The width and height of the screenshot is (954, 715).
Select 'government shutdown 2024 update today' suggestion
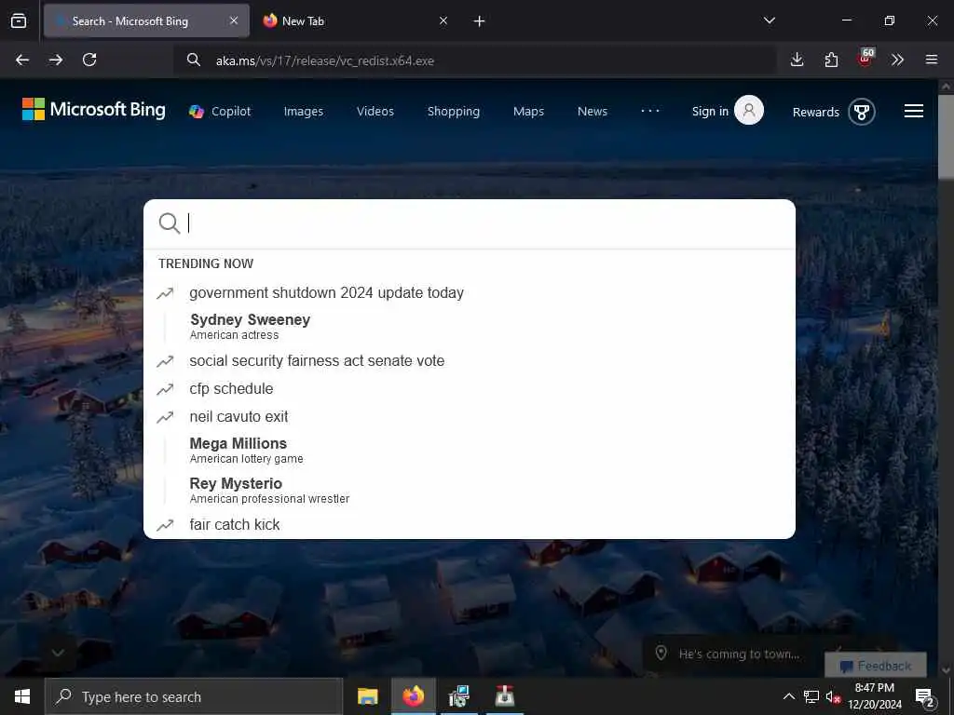click(x=470, y=292)
